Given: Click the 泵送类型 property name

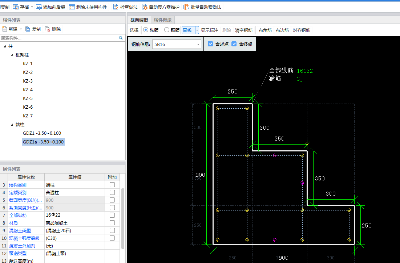Looking at the screenshot, I should pos(18,253).
